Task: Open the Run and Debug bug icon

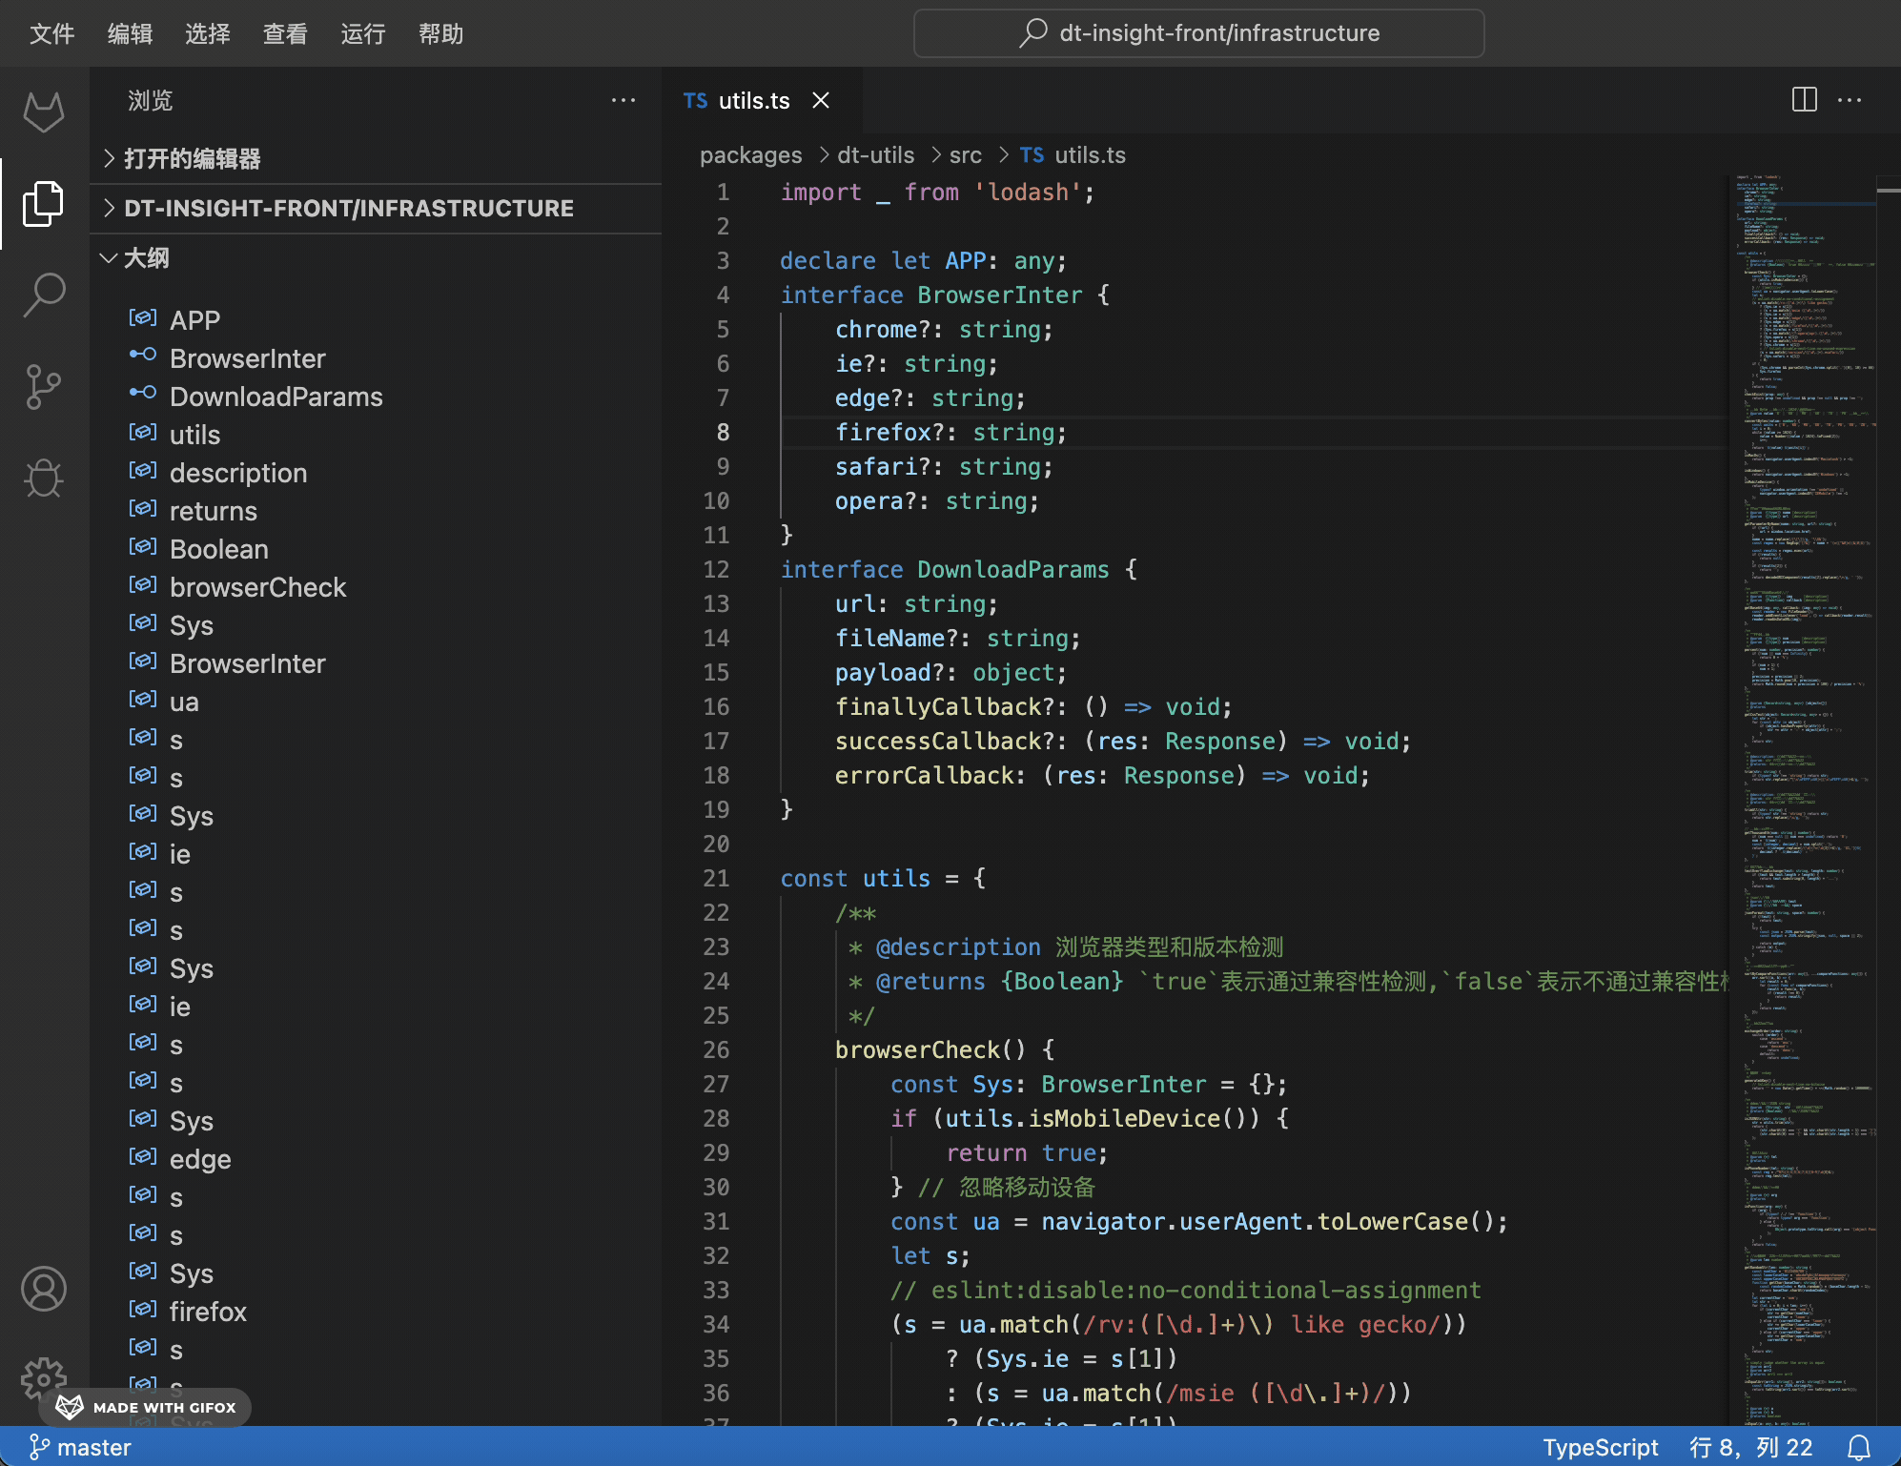Action: tap(44, 478)
